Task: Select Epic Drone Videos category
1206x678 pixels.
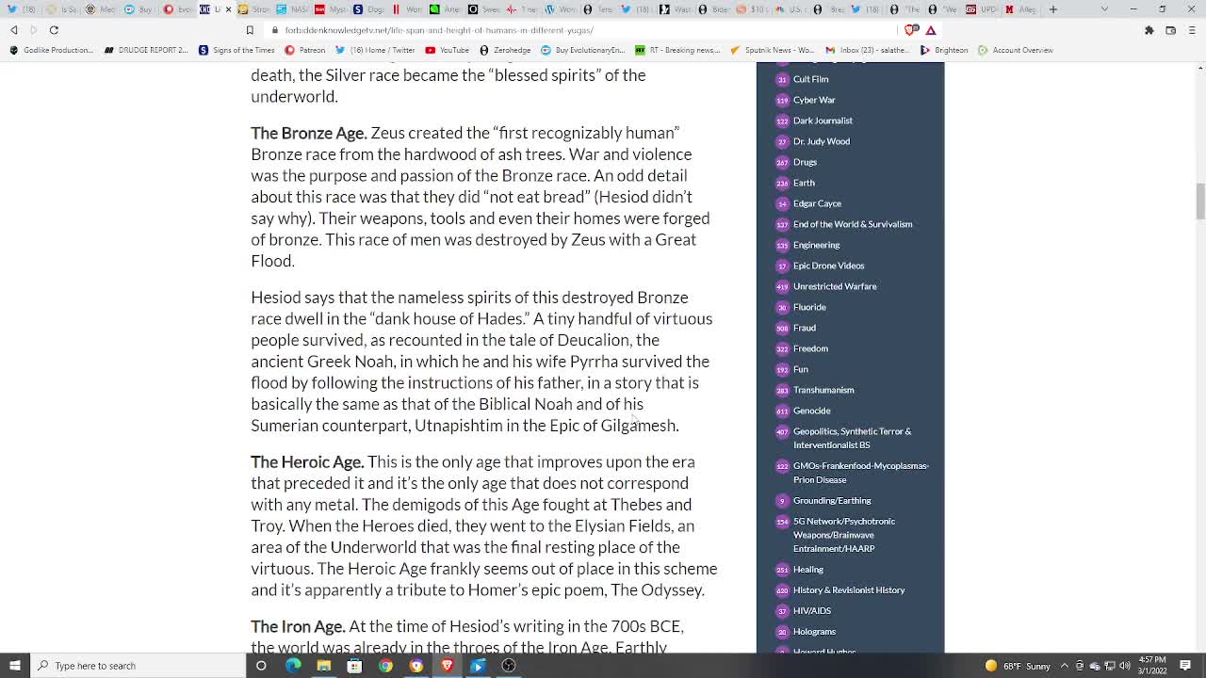Action: pos(828,266)
